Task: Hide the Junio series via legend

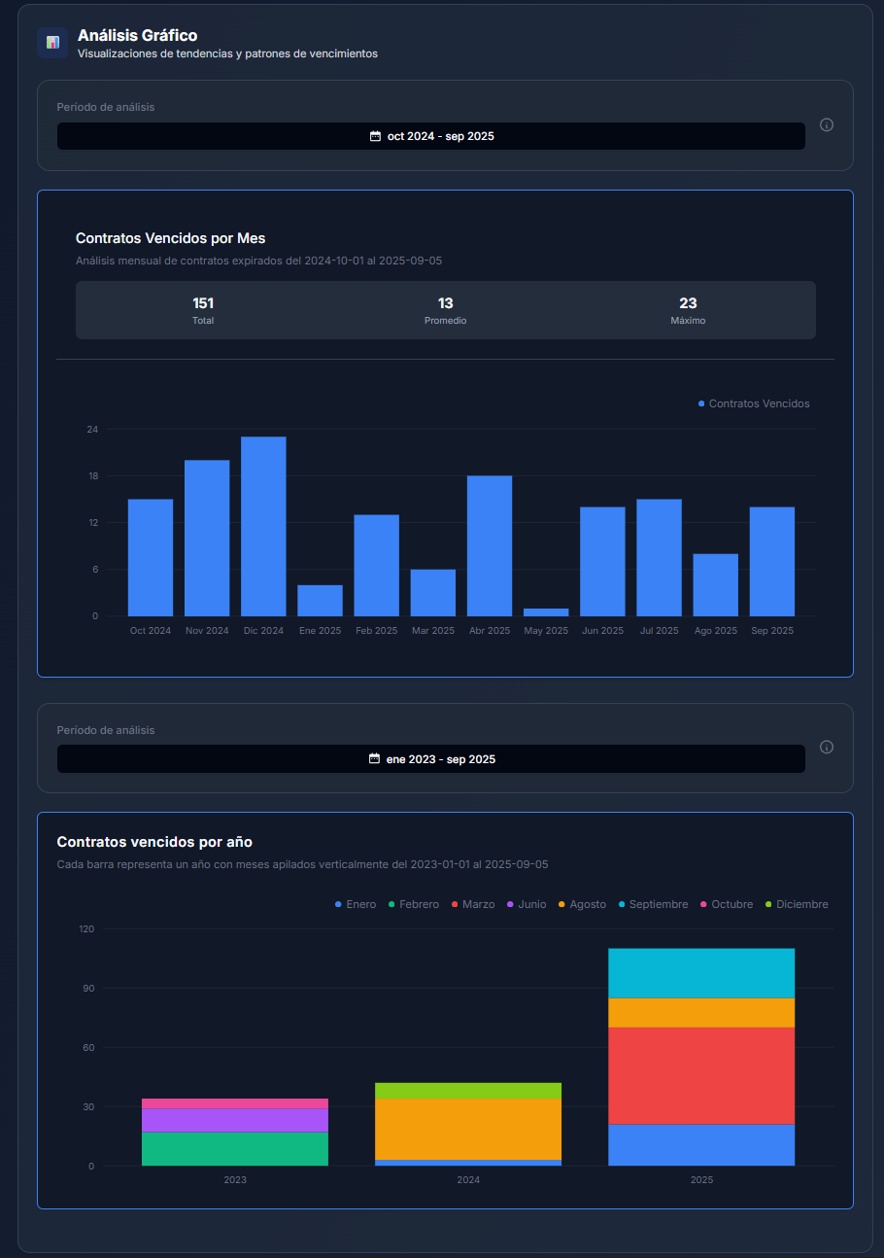Action: point(527,904)
